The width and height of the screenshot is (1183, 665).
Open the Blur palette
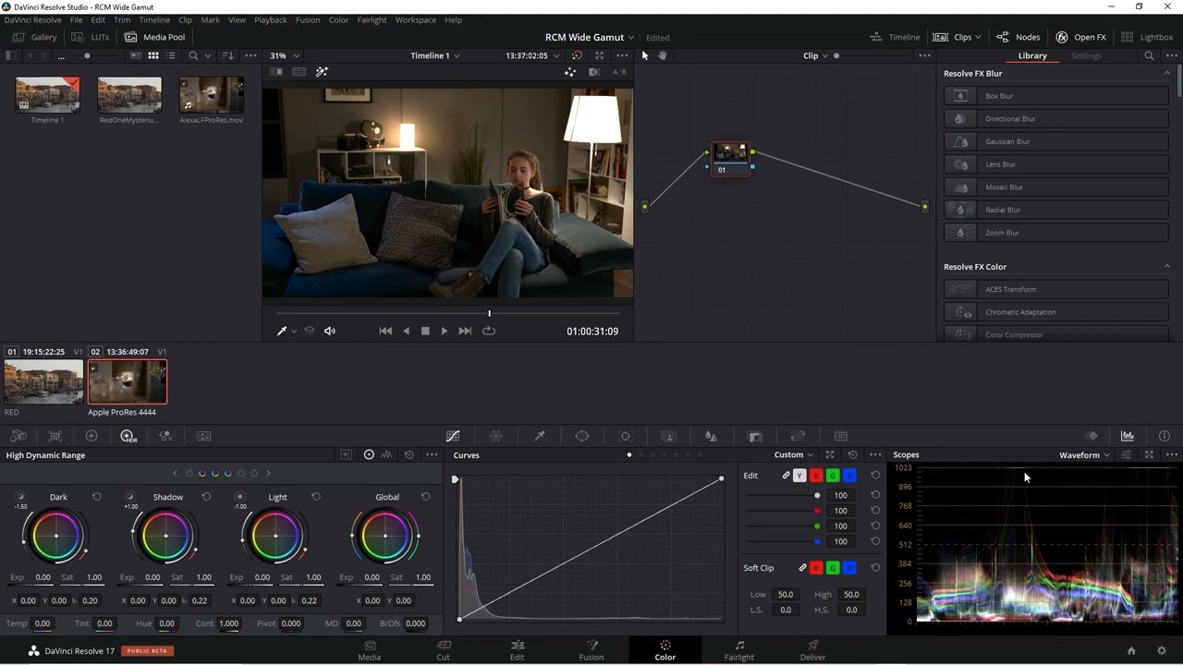coord(711,436)
